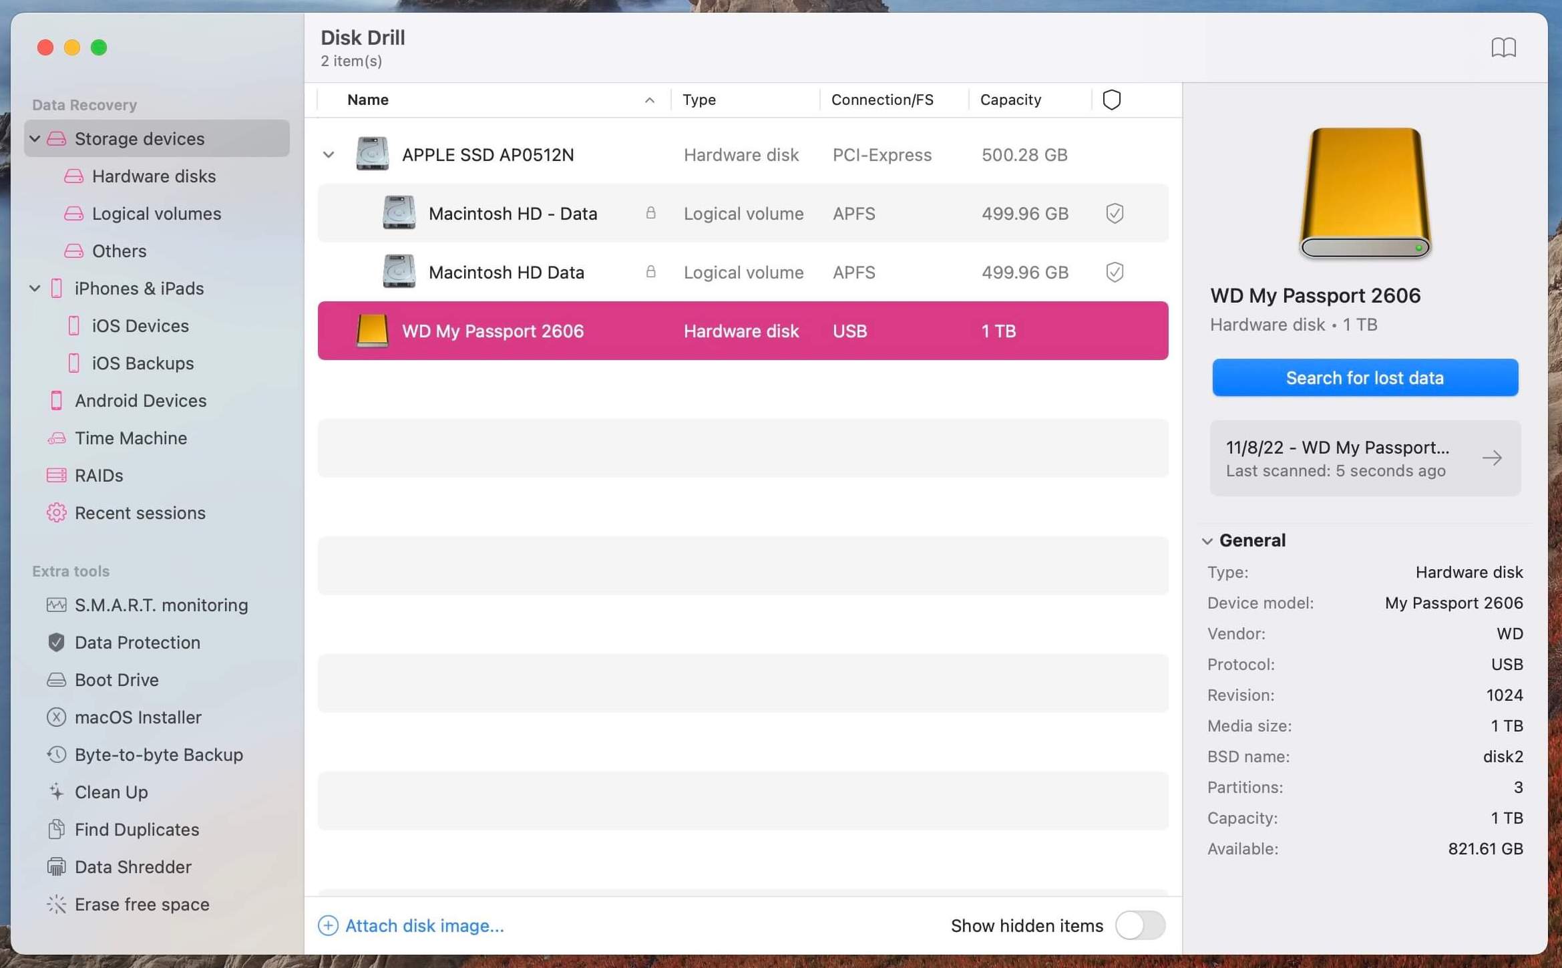
Task: Click Search for lost data button
Action: 1364,377
